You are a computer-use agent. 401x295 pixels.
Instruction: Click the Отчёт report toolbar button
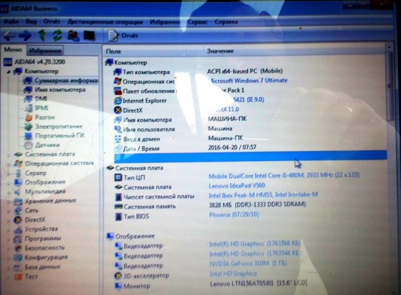click(123, 35)
